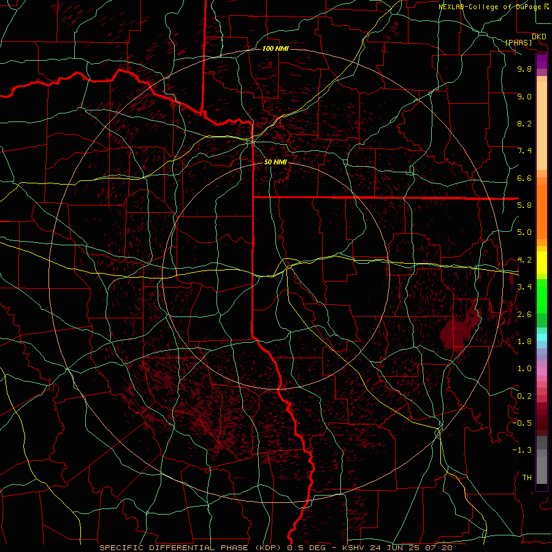Pick the pink segment of the color bar

(542, 372)
